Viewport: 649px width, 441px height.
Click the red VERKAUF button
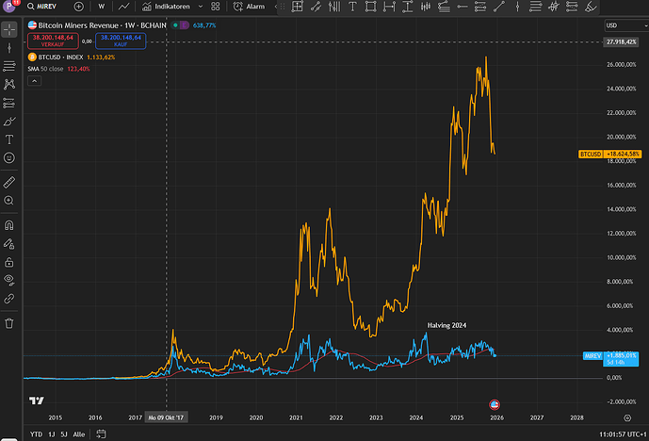click(53, 41)
